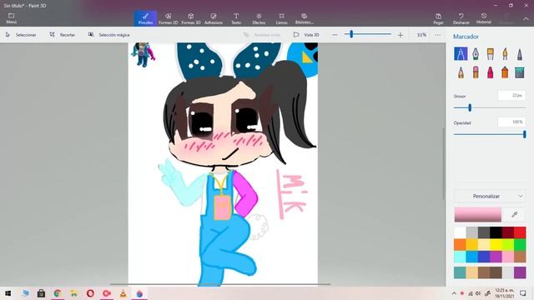Select the fill bucket tool
Image resolution: width=534 pixels, height=300 pixels.
click(x=519, y=72)
